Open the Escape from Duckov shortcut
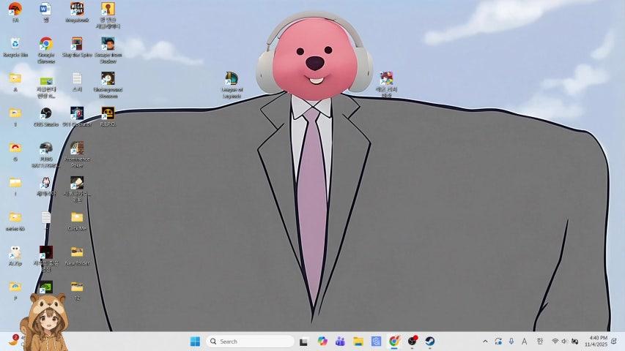This screenshot has height=351, width=625. (108, 45)
